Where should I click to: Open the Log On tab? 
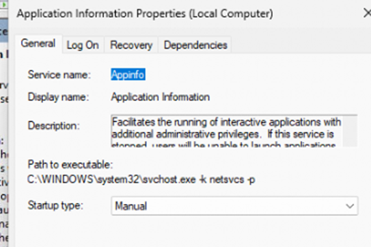[x=83, y=45]
